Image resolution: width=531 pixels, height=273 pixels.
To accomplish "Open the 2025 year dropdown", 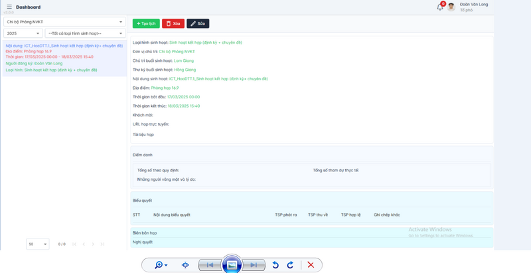I will [23, 33].
